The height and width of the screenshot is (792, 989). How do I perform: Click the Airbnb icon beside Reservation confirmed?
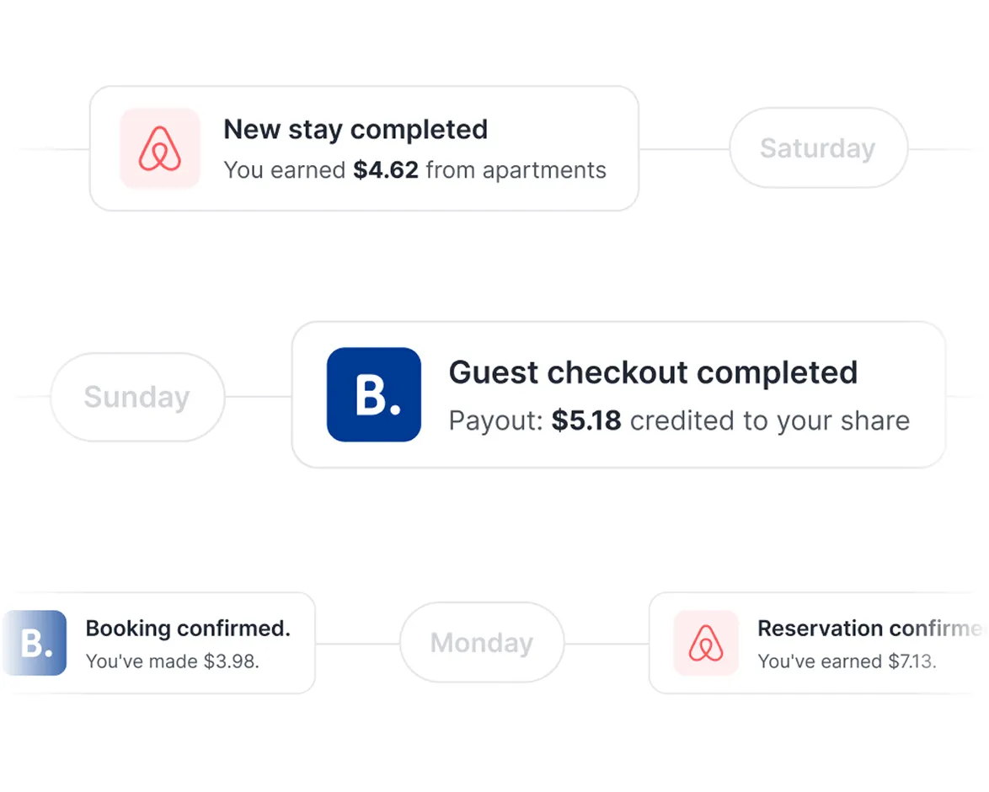coord(706,643)
